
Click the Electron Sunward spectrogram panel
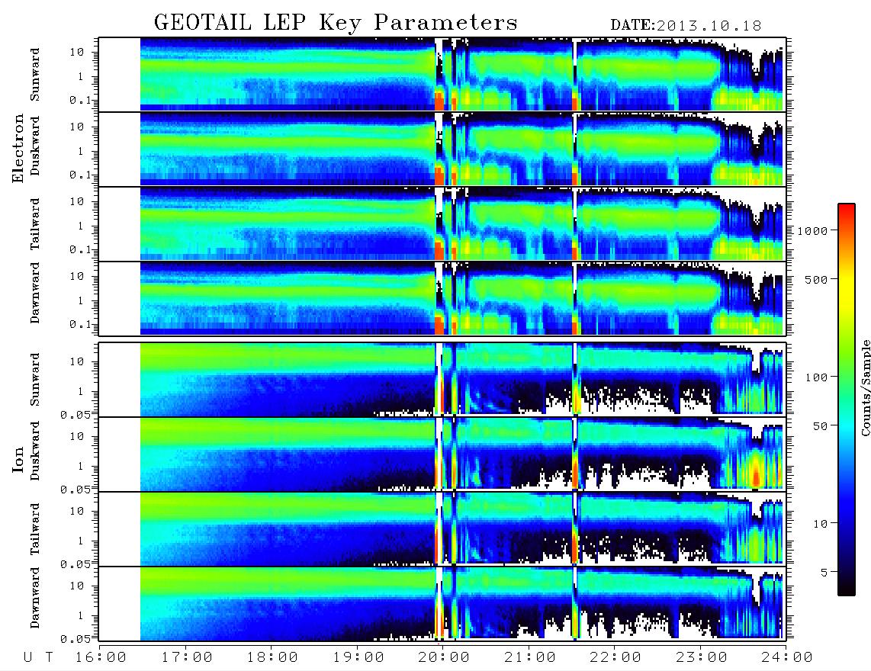point(442,75)
